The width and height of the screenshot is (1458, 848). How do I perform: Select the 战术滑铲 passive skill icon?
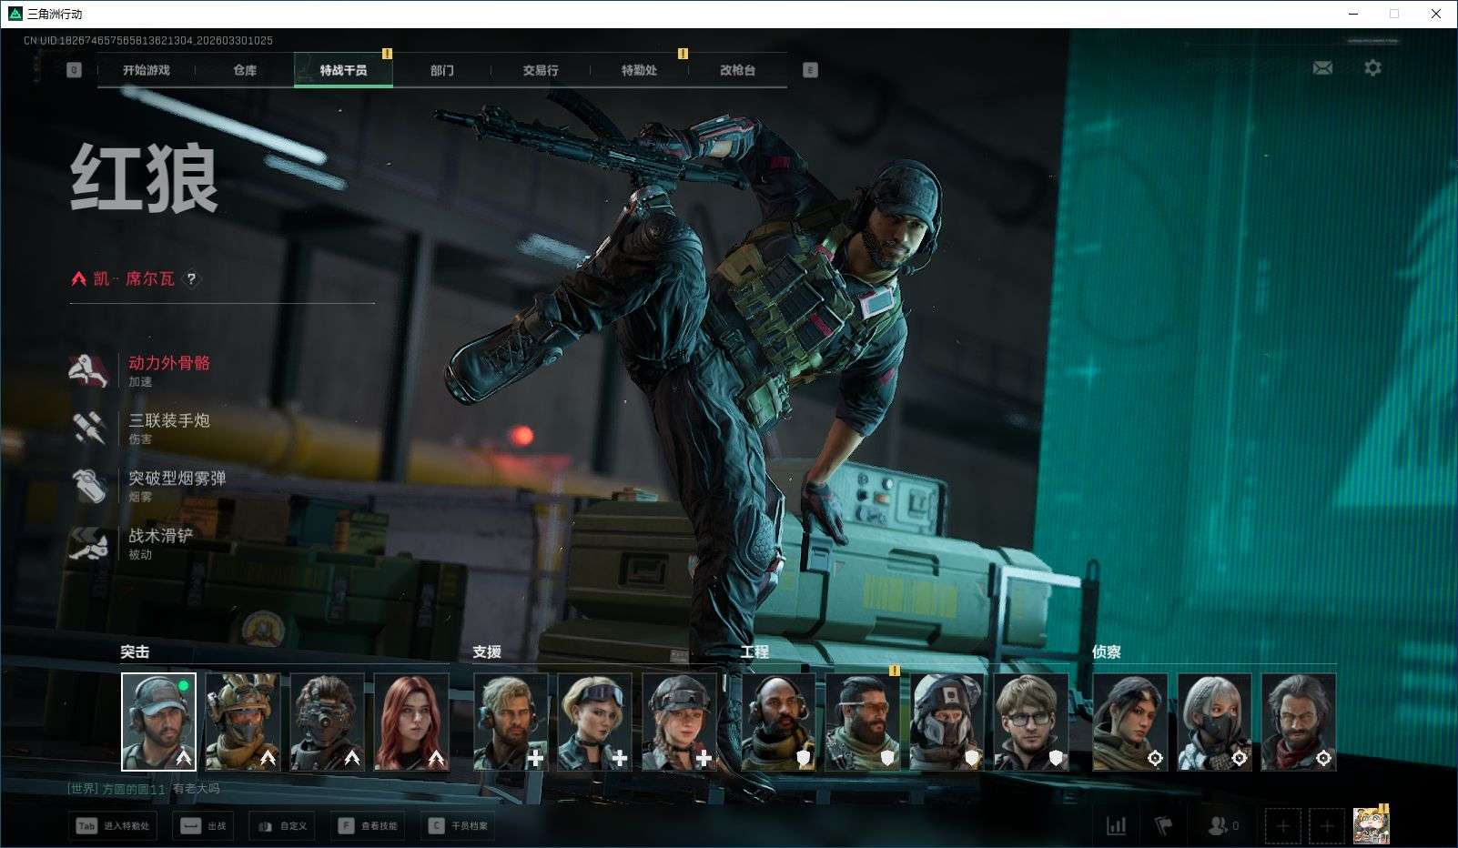(89, 543)
